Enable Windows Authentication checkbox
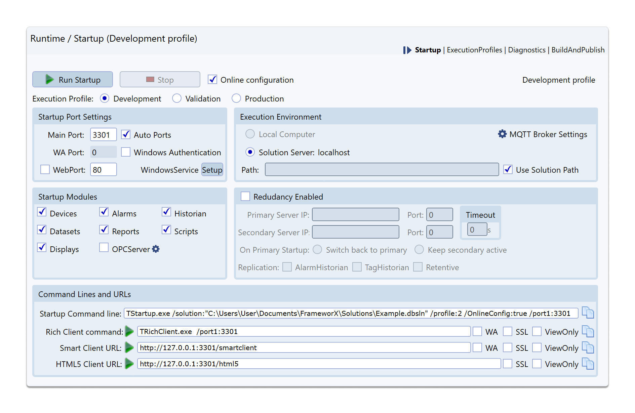Viewport: 635px width, 413px height. point(126,152)
